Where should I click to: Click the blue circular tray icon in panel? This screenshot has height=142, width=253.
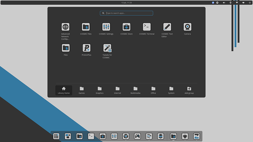click(213, 3)
